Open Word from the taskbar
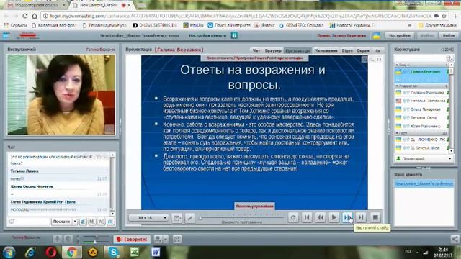This screenshot has height=259, width=461. pos(156,252)
